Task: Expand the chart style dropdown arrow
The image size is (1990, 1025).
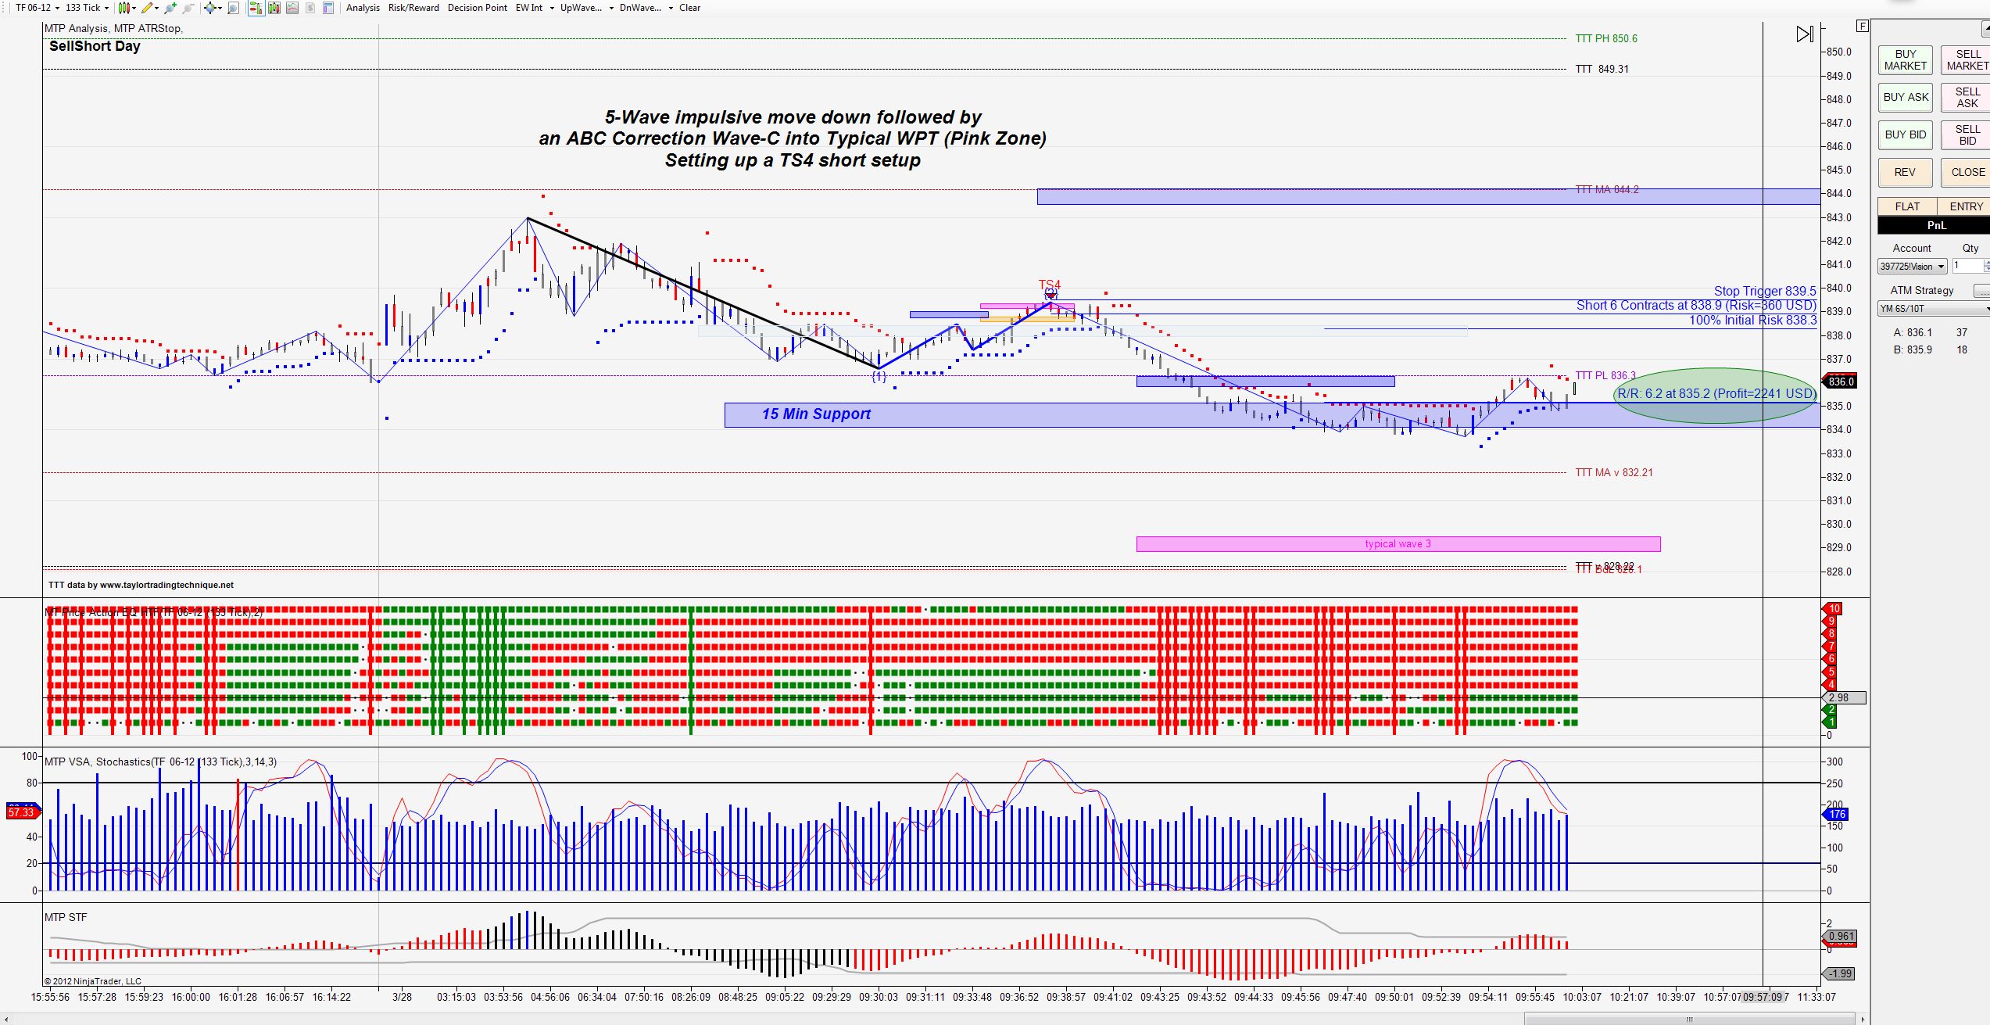Action: point(134,8)
